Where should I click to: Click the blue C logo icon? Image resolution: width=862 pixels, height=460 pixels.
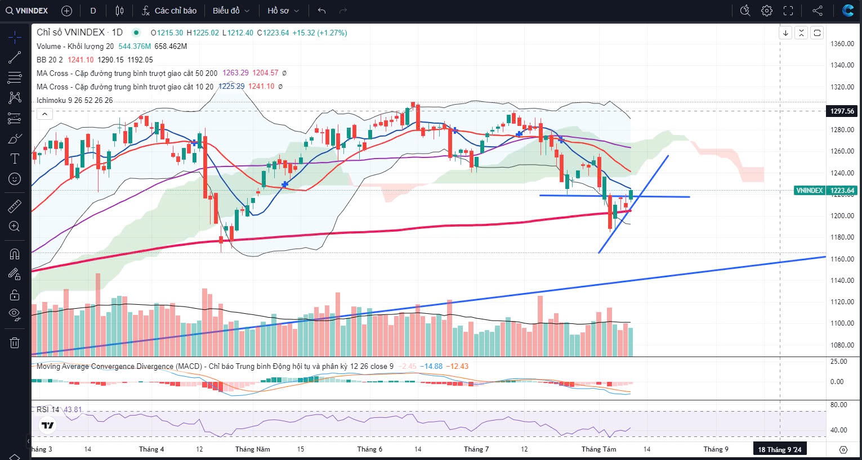[x=848, y=10]
